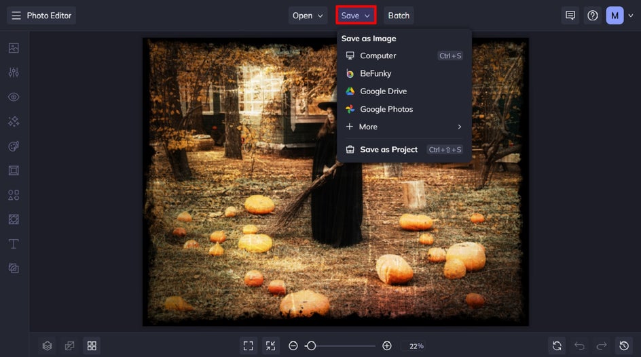Click the Photo Editor title label

(x=49, y=16)
